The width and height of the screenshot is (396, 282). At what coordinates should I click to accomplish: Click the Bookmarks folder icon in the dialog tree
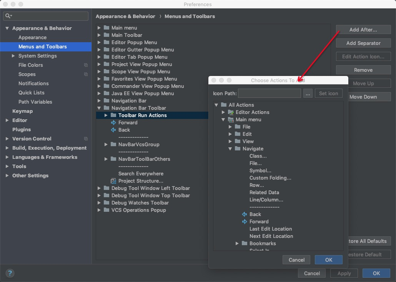coord(244,243)
